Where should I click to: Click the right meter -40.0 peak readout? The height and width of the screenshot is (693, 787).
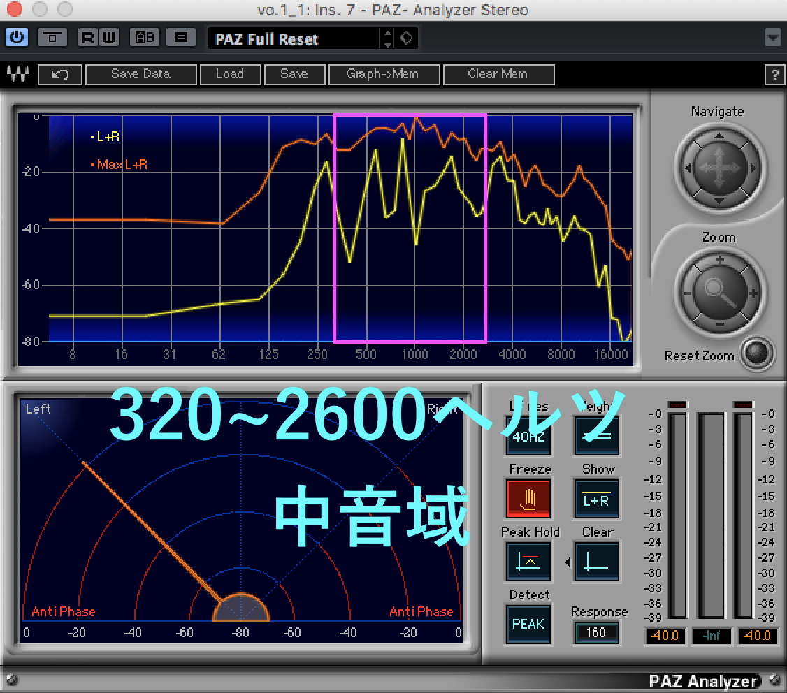coord(758,635)
